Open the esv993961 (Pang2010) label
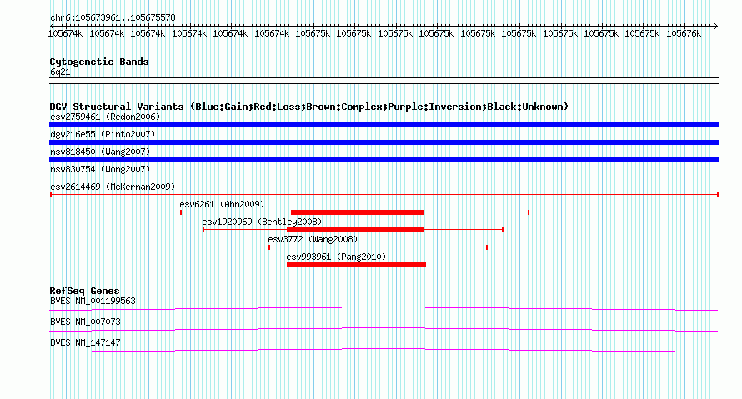This screenshot has height=399, width=742. [336, 257]
